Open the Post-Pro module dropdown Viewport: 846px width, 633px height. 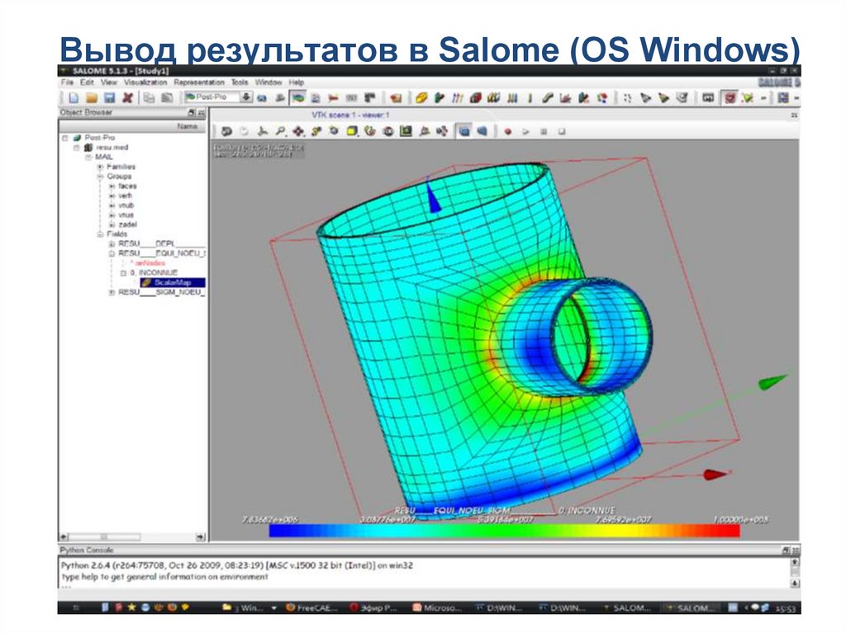click(245, 97)
